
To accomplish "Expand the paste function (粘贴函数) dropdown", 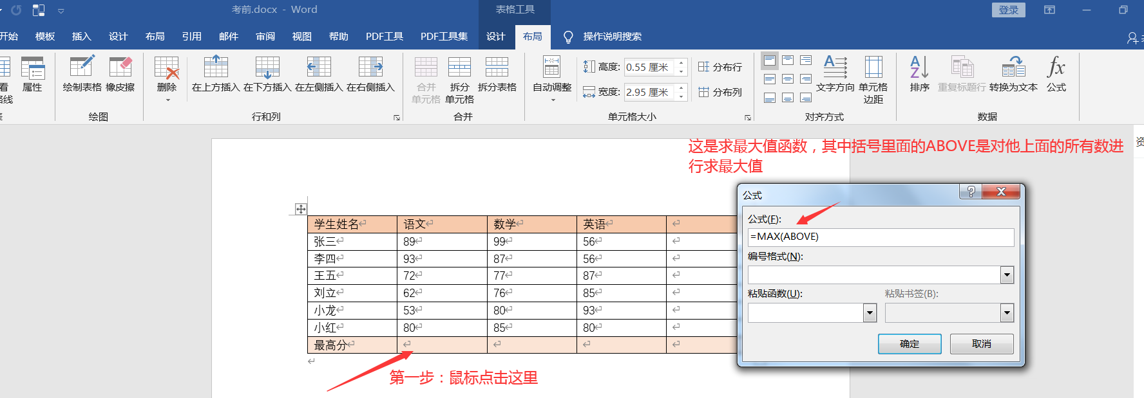I will 870,313.
